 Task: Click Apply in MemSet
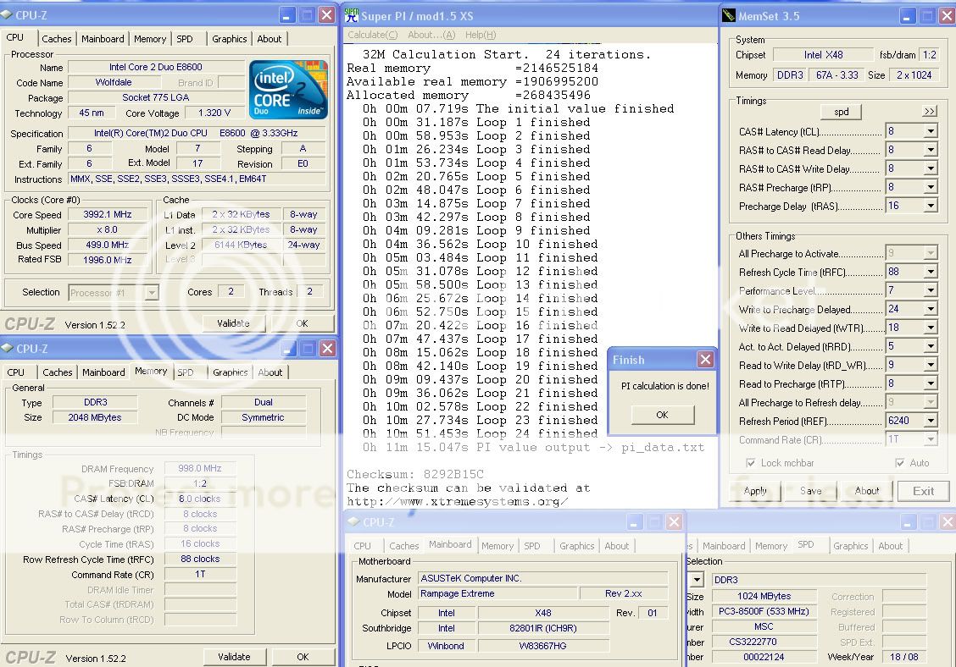point(755,491)
